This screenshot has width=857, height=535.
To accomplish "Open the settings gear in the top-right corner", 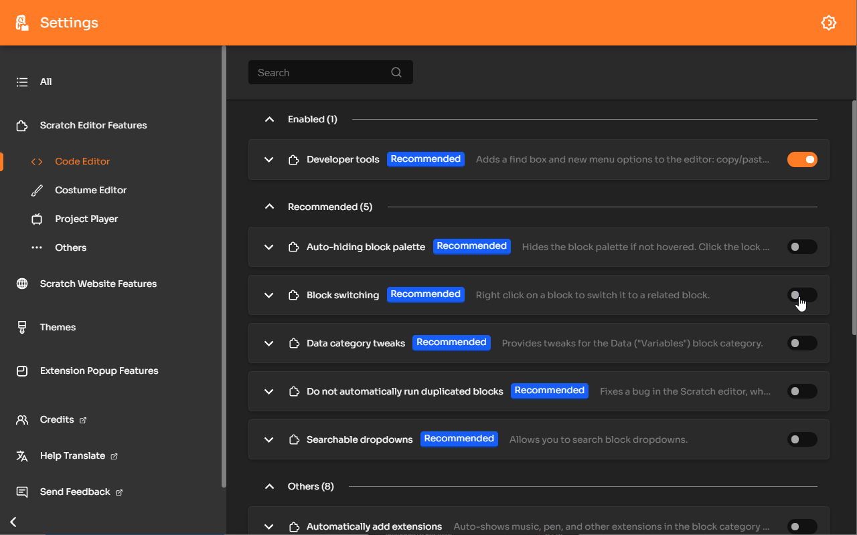I will coord(829,22).
